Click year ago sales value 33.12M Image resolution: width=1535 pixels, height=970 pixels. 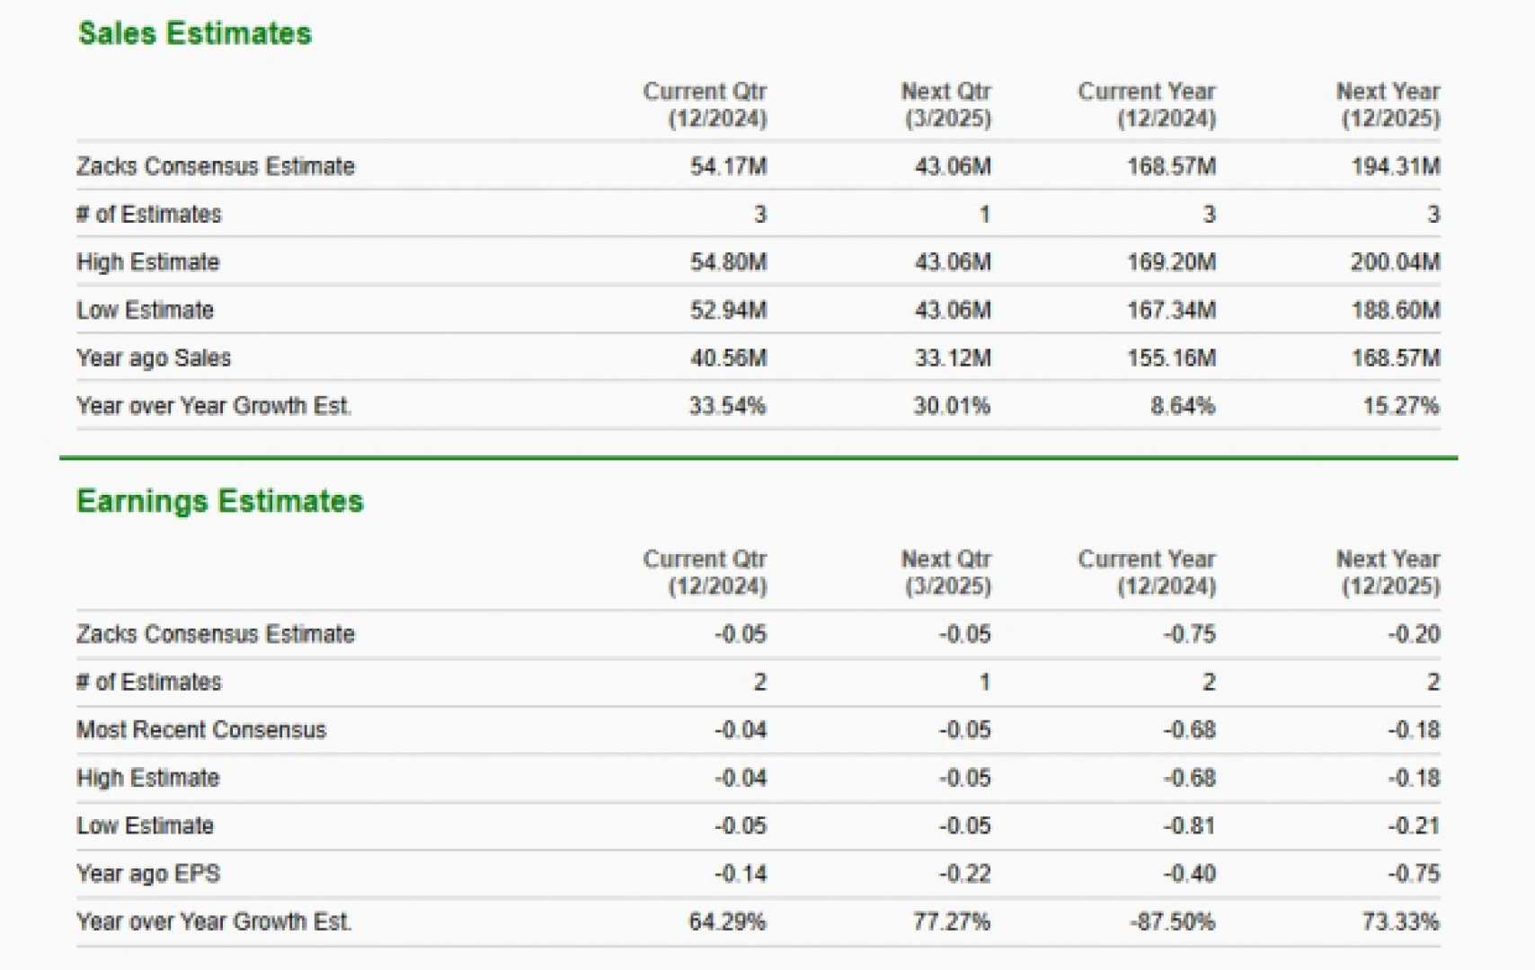pos(953,357)
